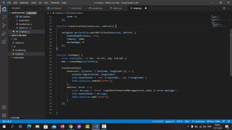
Task: Click the feedback icon in status bar
Action: point(224,121)
